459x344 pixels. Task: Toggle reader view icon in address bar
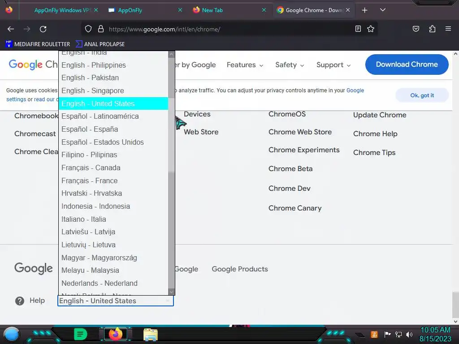click(358, 29)
